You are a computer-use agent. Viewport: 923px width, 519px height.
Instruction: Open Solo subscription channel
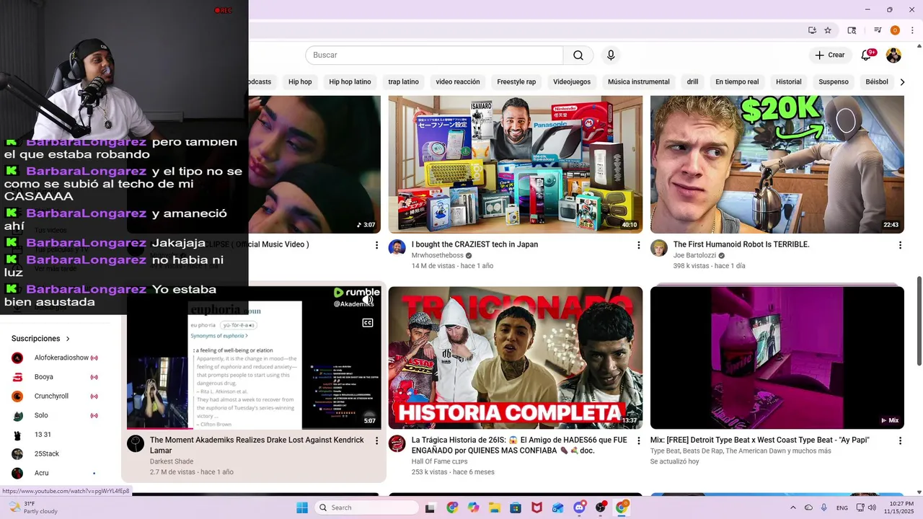(x=55, y=416)
